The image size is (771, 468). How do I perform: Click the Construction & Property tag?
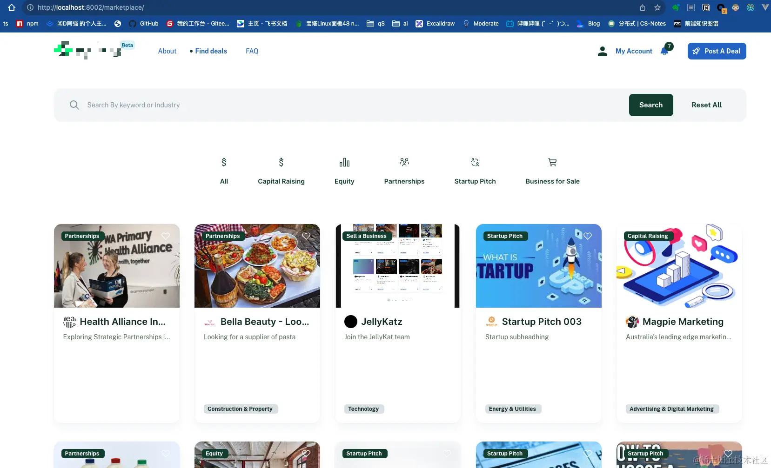(x=241, y=409)
